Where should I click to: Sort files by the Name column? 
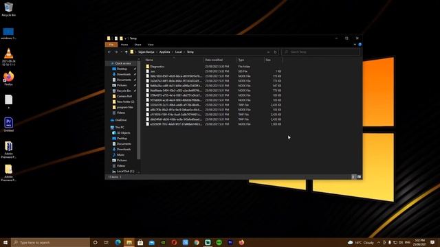click(x=174, y=60)
